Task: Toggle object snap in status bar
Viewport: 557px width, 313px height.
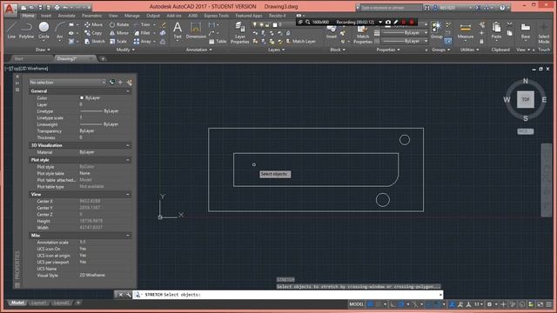Action: (x=437, y=304)
